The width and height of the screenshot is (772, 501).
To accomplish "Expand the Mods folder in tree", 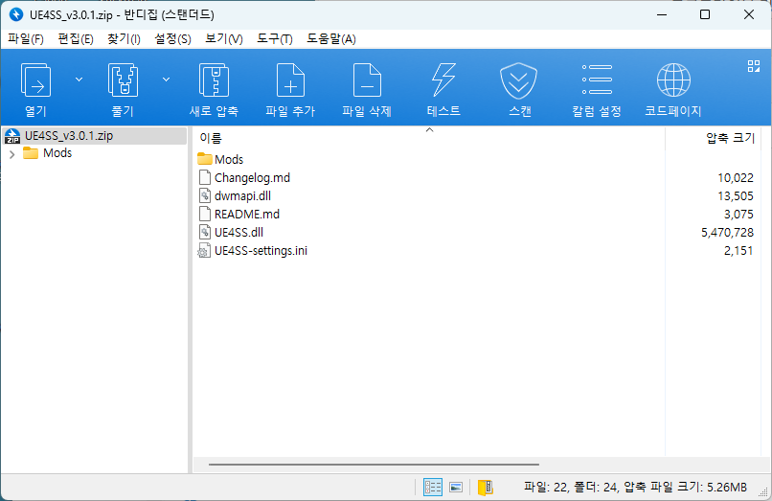I will click(x=12, y=154).
